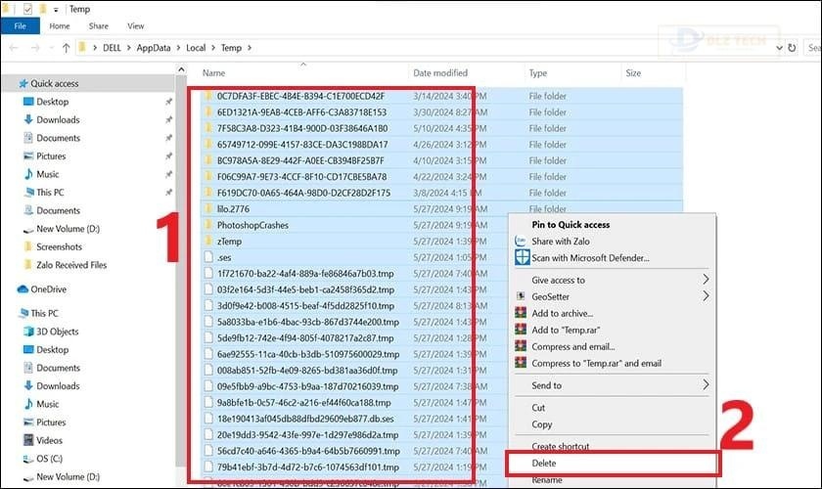The image size is (822, 489).
Task: Open OS (C:) drive in sidebar
Action: (49, 459)
